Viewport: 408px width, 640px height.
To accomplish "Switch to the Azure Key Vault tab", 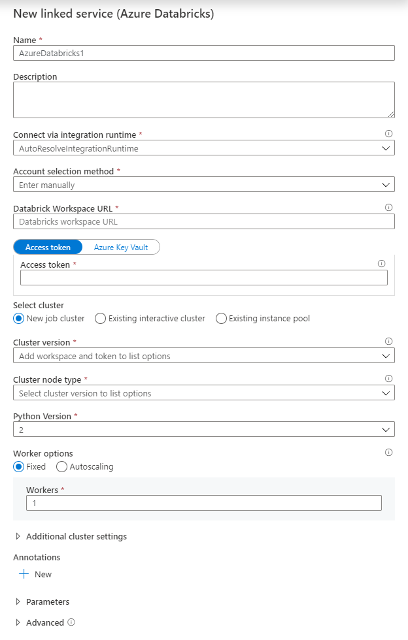I will click(121, 248).
